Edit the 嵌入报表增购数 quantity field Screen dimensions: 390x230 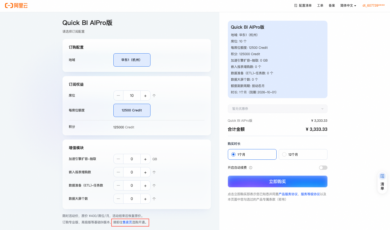[x=132, y=172]
